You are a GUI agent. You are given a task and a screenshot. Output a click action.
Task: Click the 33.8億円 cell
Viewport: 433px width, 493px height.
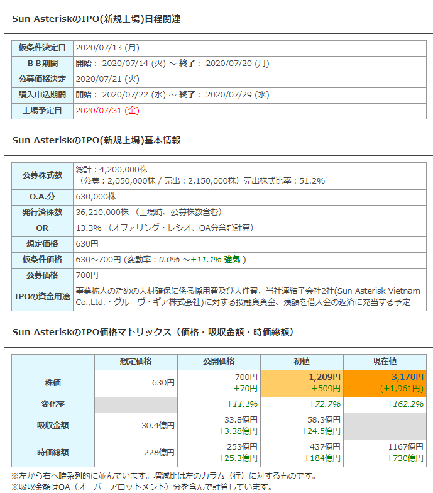[x=219, y=426]
